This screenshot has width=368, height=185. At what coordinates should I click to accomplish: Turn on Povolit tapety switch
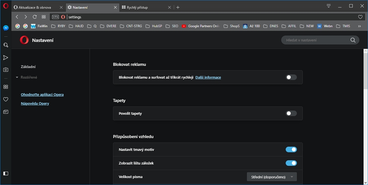291,113
